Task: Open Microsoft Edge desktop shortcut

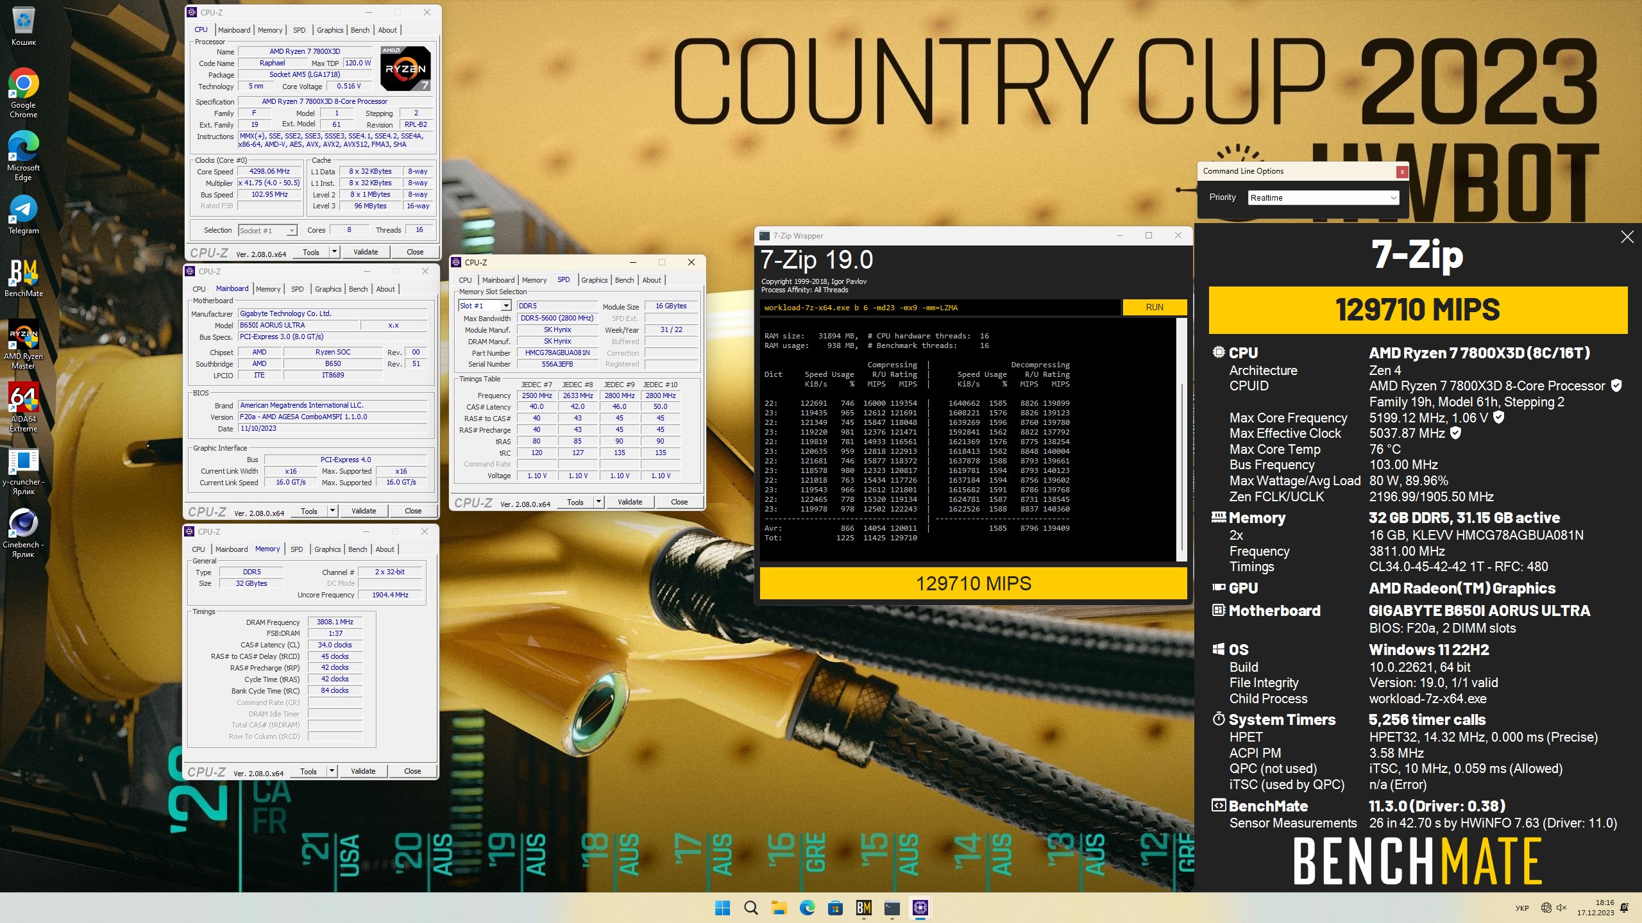Action: [x=24, y=156]
